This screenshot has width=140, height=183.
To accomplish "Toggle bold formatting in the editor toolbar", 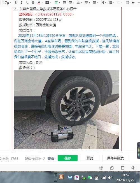I will [16, 3].
